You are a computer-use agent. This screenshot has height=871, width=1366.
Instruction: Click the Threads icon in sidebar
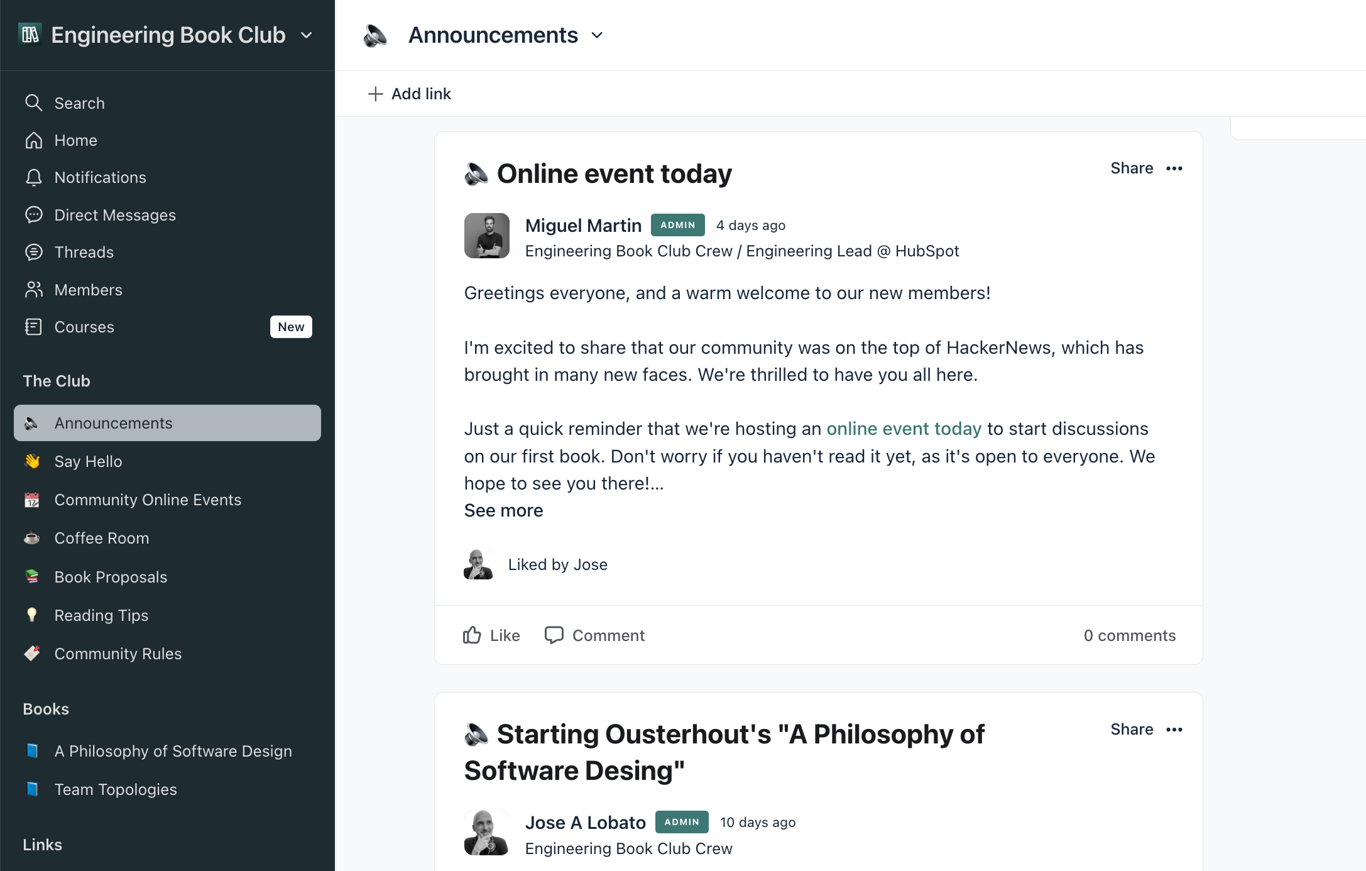click(x=33, y=252)
